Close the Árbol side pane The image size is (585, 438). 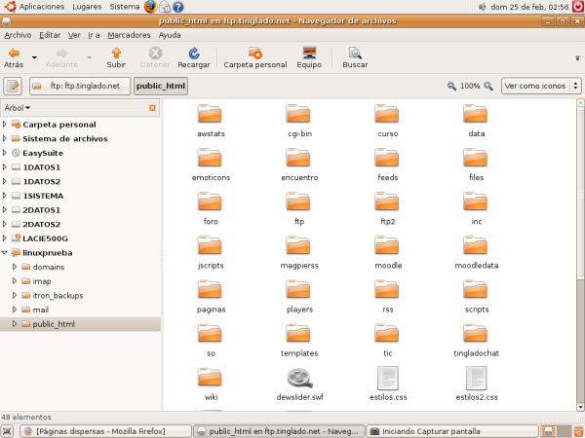(152, 108)
